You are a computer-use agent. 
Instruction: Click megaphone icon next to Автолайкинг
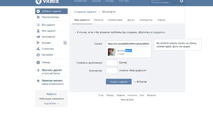pyautogui.click(x=38, y=37)
